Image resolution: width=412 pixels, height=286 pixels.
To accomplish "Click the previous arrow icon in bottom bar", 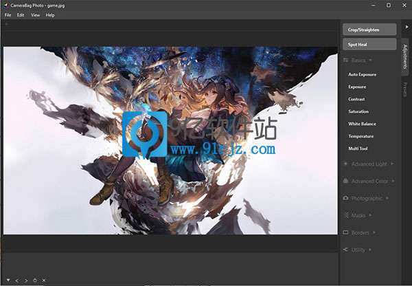I will 17,280.
